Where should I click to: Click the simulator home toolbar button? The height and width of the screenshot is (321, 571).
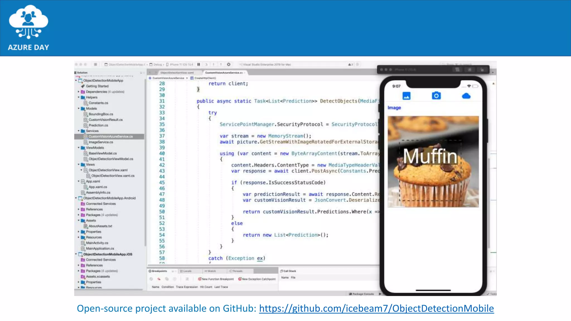pyautogui.click(x=470, y=70)
